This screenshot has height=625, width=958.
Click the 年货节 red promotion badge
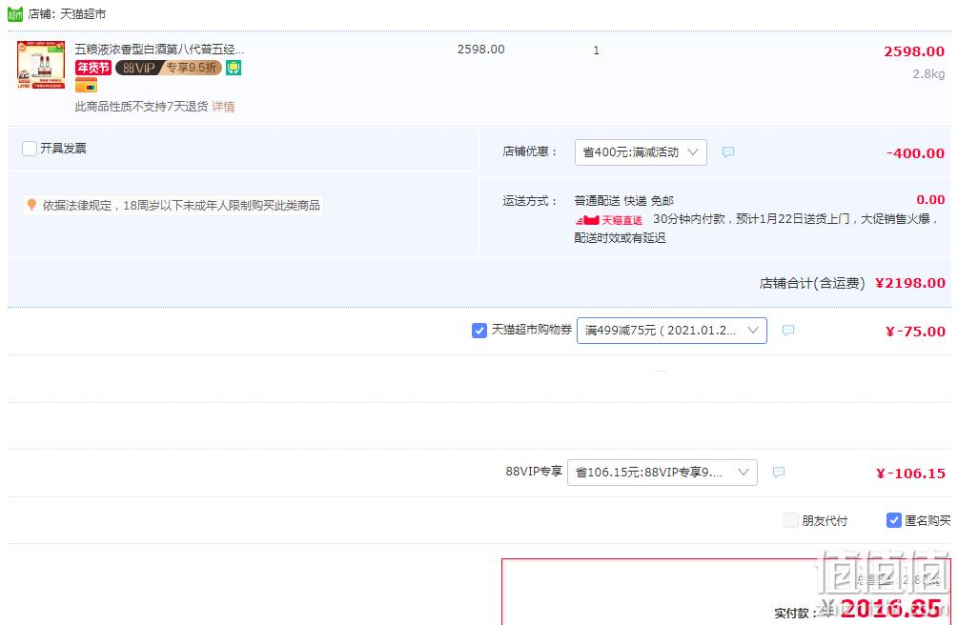(x=92, y=68)
